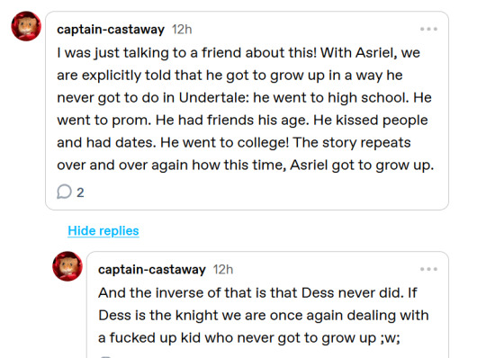486x358 pixels.
Task: Open captain-castaway's profile from the top comment
Action: [x=111, y=30]
